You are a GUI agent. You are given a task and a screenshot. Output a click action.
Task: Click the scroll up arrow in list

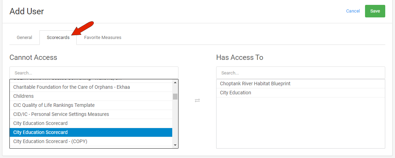coord(175,82)
